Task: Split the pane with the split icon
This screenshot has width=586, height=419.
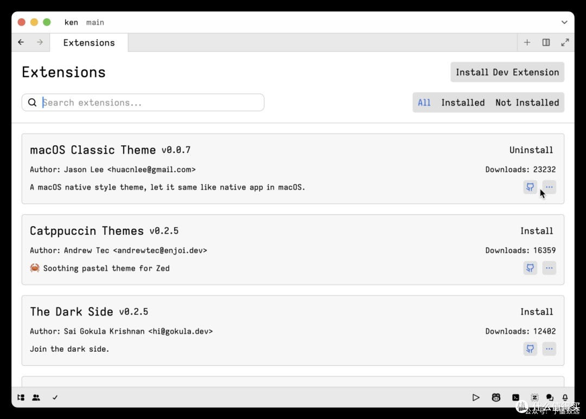Action: [x=546, y=43]
